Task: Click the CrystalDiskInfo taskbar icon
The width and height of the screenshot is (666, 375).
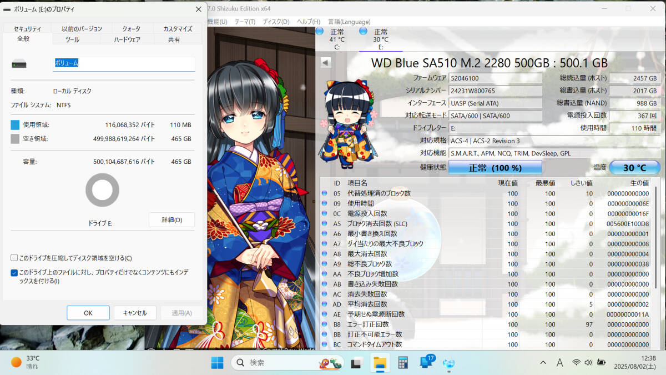Action: [x=449, y=363]
